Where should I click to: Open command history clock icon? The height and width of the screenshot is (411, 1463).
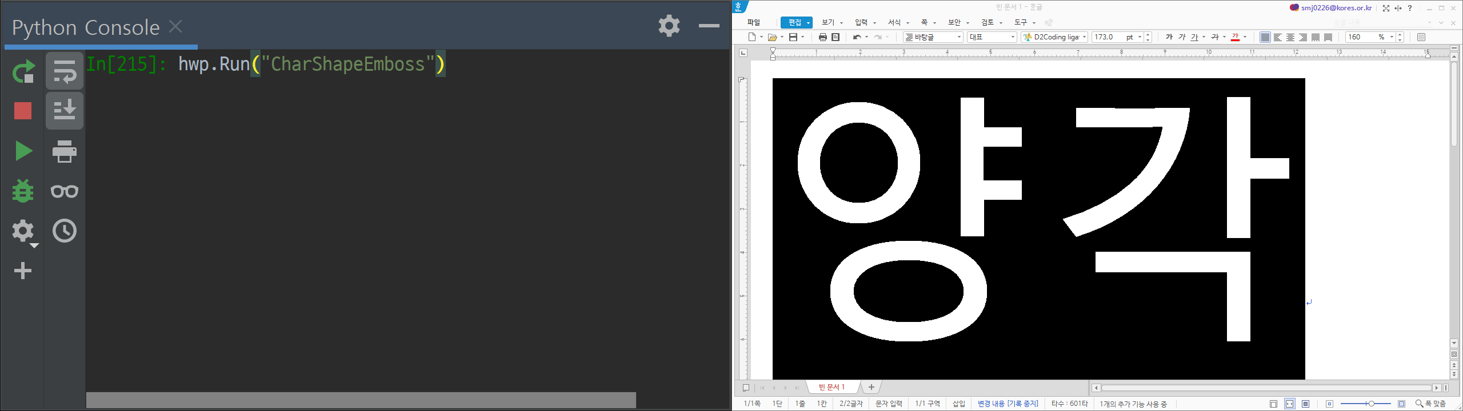coord(65,231)
